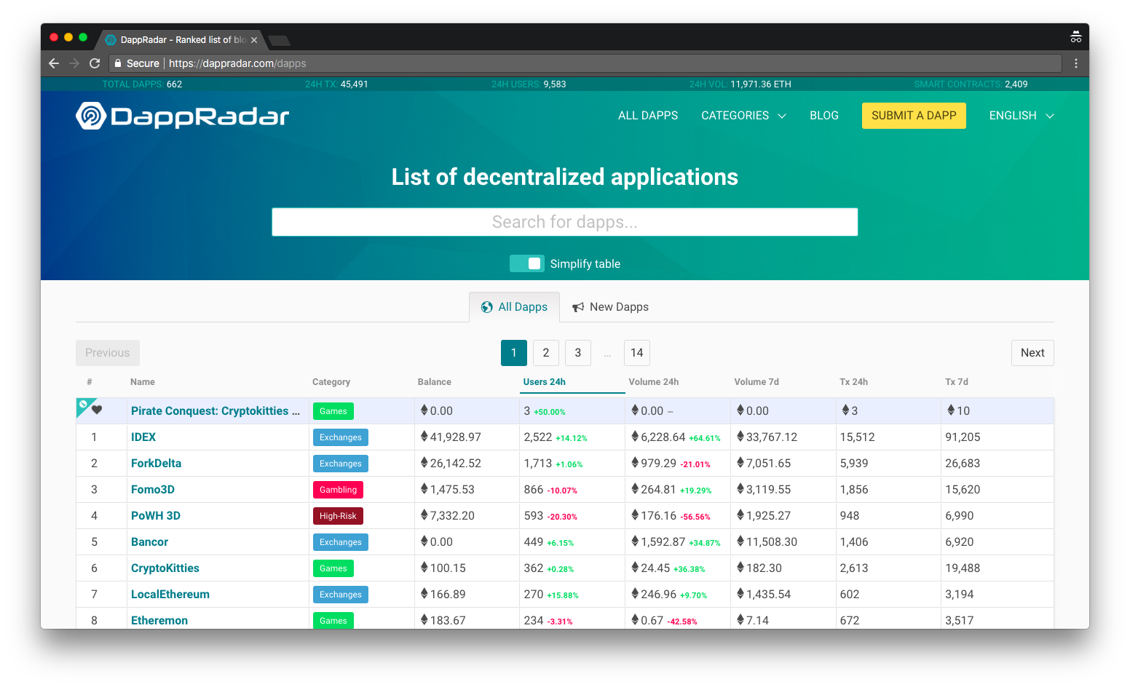1130x687 pixels.
Task: Close the DappRadar browser tab
Action: (x=254, y=40)
